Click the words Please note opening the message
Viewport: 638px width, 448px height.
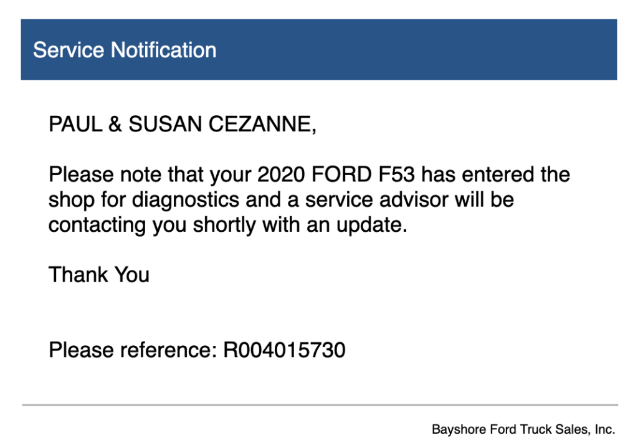(105, 174)
